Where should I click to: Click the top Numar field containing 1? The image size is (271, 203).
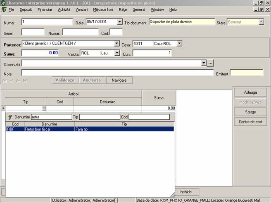click(x=47, y=22)
